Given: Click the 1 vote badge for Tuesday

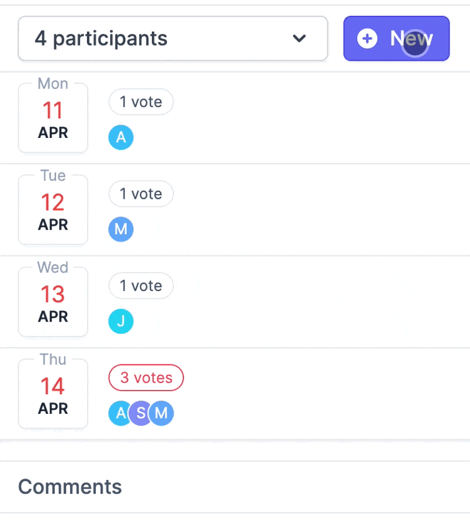Looking at the screenshot, I should pyautogui.click(x=141, y=194).
